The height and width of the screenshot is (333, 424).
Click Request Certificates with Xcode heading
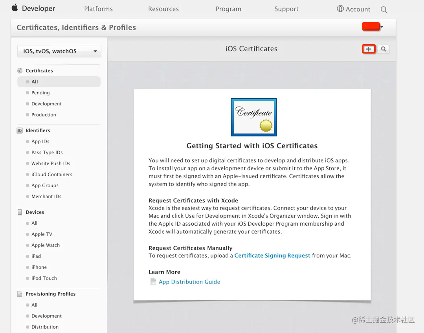pos(193,201)
